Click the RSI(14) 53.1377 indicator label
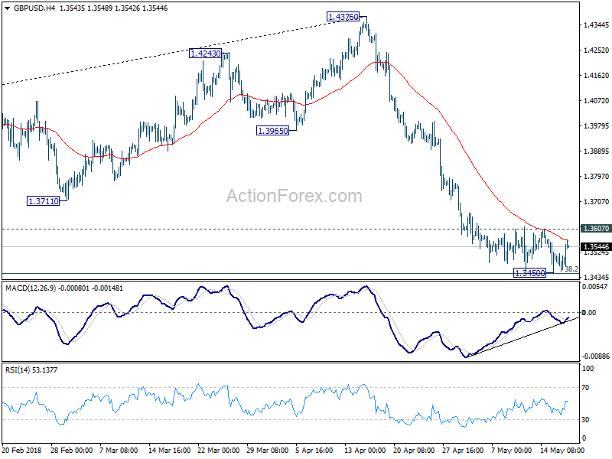 31,370
